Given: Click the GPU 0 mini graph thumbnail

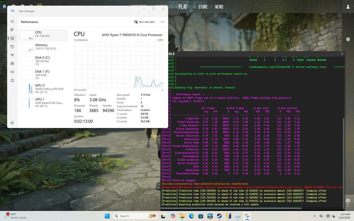Looking at the screenshot, I should coord(27,89).
